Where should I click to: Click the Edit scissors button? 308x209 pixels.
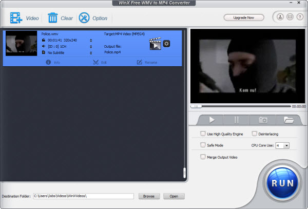(100, 62)
